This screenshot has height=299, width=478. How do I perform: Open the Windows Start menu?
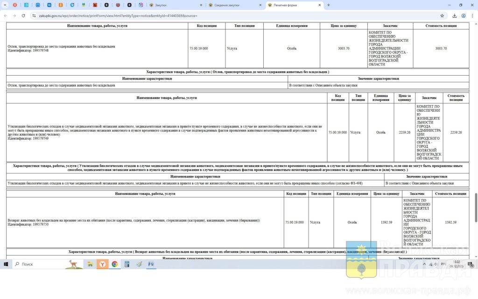7,264
